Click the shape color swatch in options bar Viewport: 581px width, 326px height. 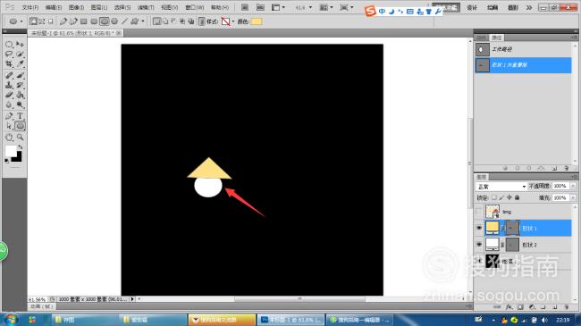[257, 21]
